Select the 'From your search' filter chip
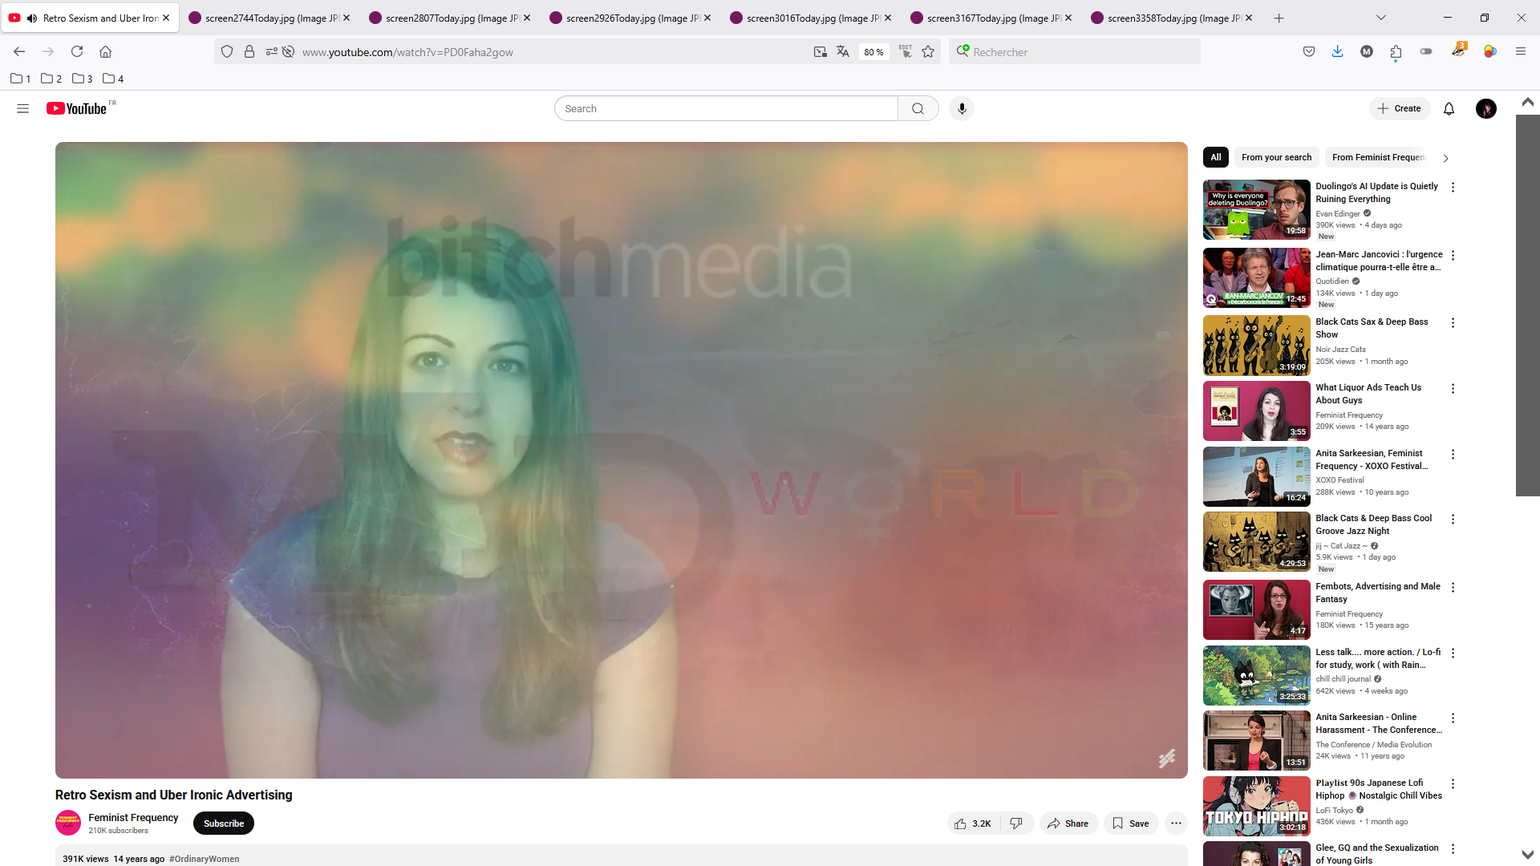1540x866 pixels. pyautogui.click(x=1276, y=157)
